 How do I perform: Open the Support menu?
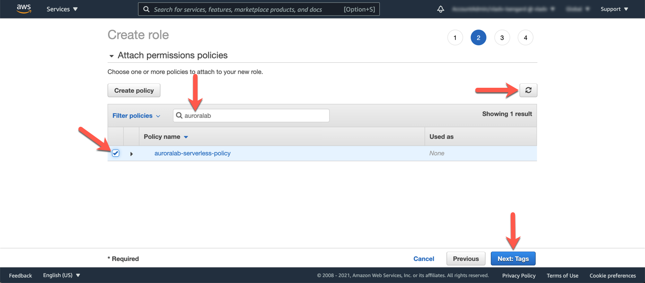click(x=614, y=9)
